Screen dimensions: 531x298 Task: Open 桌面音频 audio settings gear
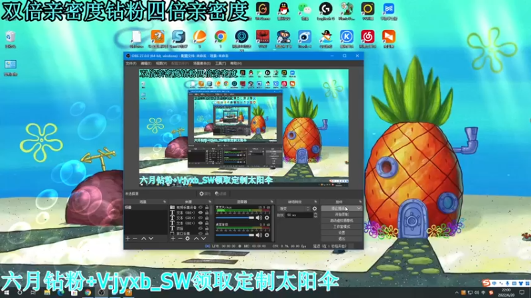pyautogui.click(x=267, y=235)
